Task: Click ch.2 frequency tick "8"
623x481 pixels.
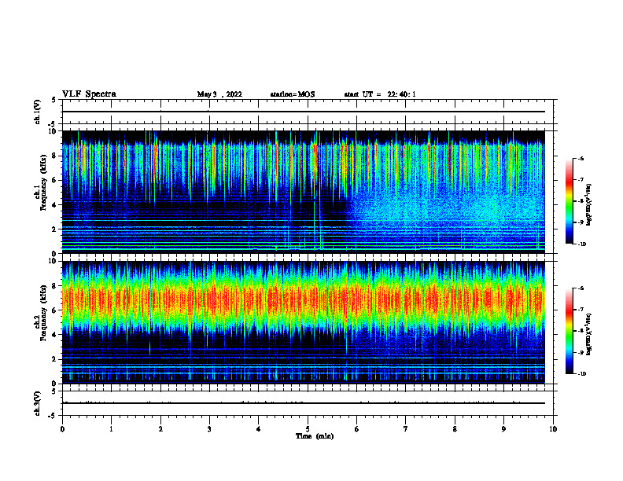Action: (x=55, y=286)
